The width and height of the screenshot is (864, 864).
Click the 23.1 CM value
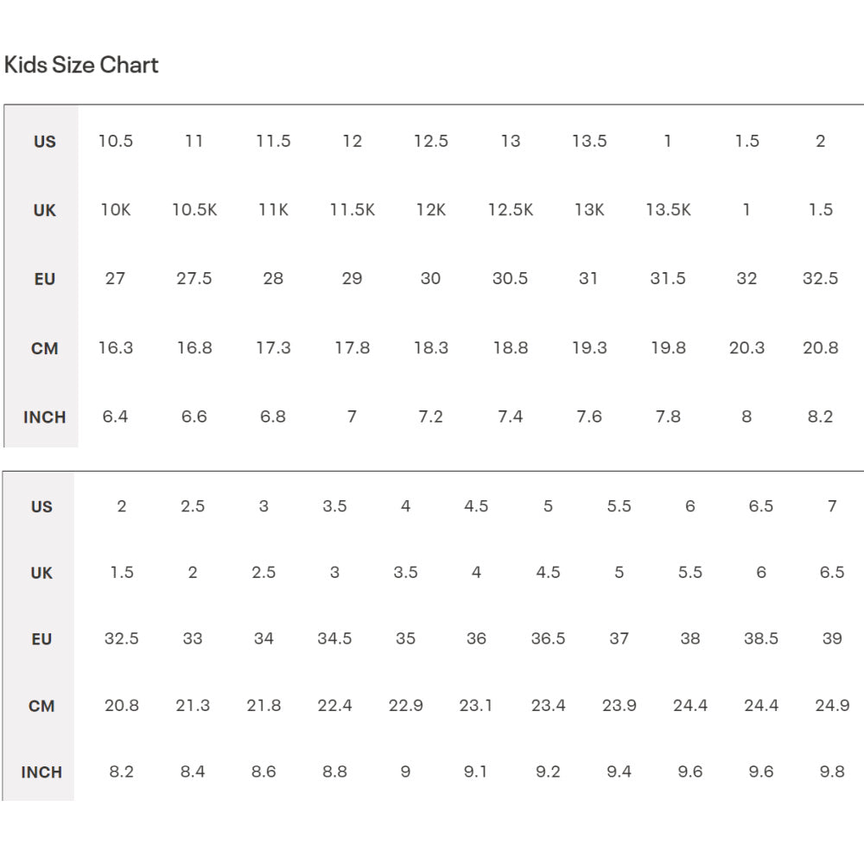(x=475, y=705)
